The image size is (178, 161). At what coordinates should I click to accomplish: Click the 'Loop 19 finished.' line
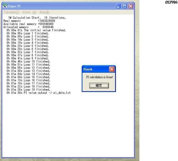[28, 90]
